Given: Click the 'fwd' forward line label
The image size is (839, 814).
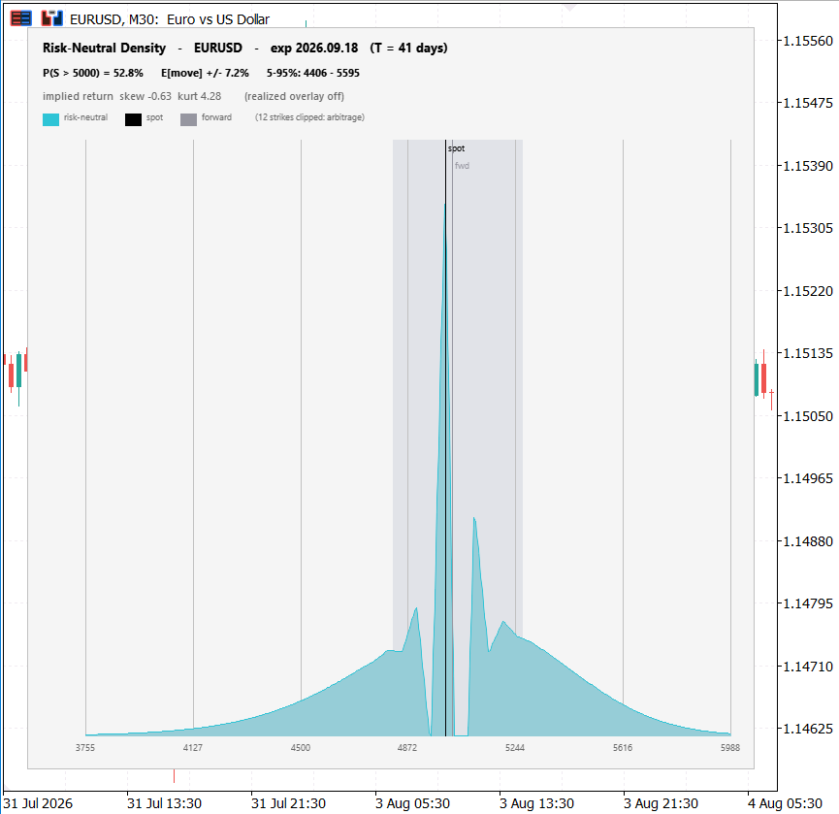Looking at the screenshot, I should pyautogui.click(x=463, y=166).
